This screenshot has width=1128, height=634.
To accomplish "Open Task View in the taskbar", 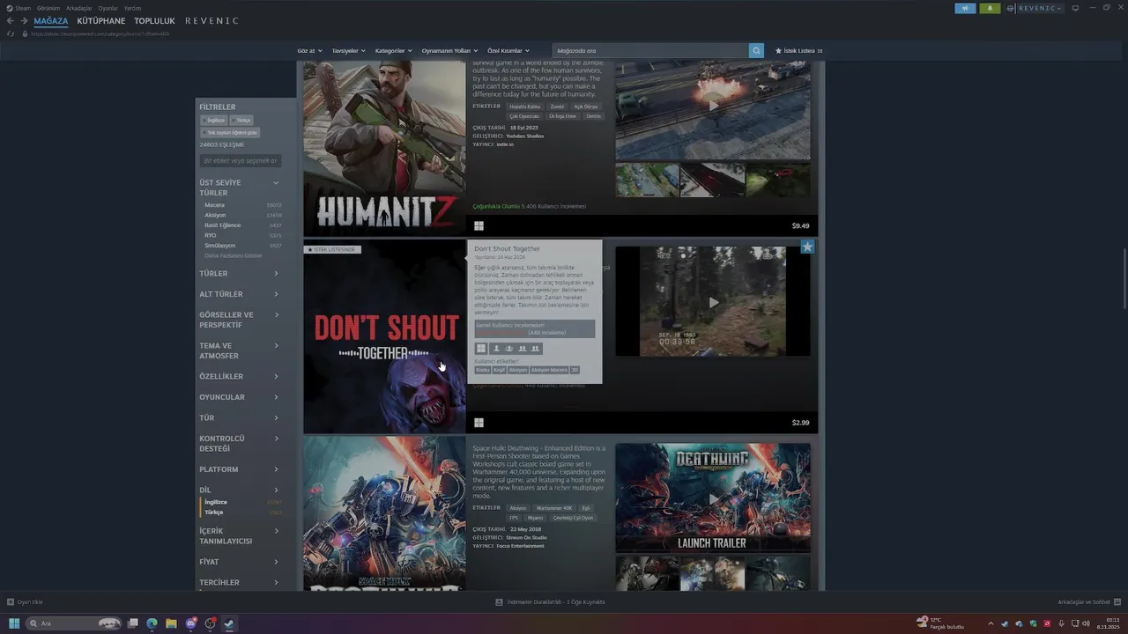I will (132, 623).
